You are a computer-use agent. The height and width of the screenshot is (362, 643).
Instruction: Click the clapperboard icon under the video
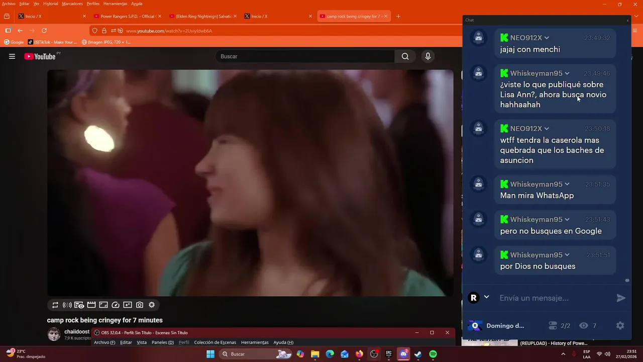(91, 305)
